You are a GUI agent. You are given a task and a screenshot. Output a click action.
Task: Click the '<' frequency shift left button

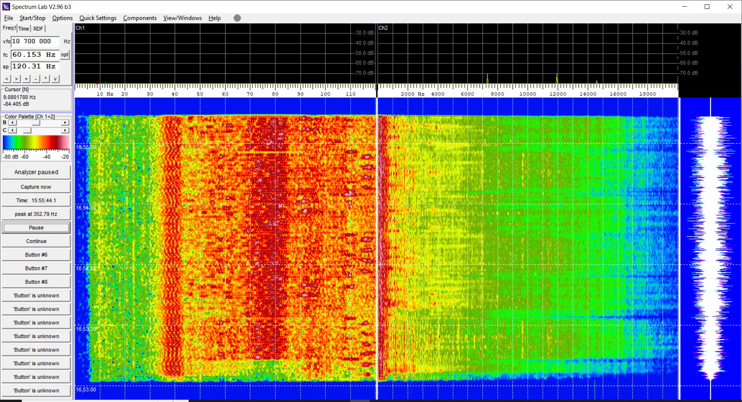coord(7,79)
